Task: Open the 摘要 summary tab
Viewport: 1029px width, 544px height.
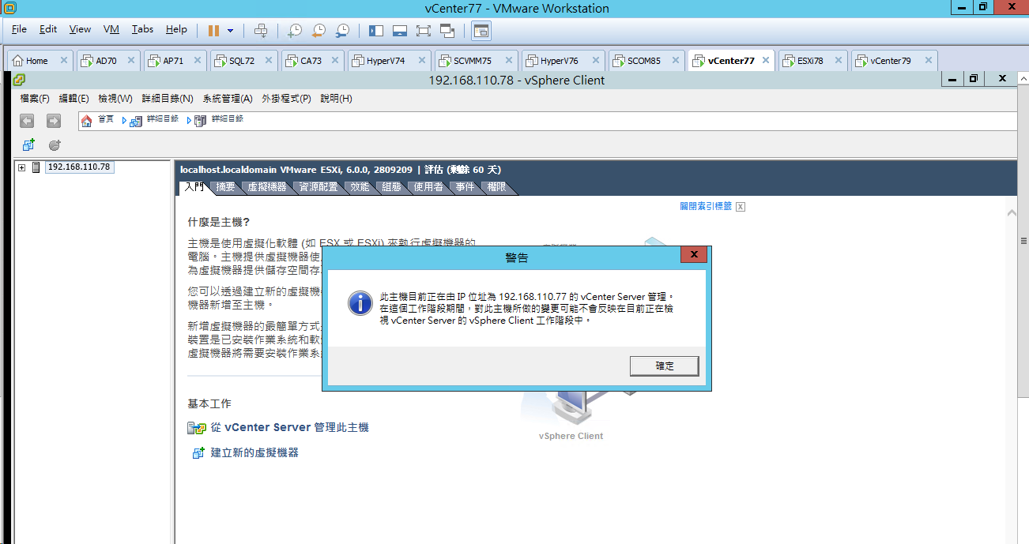Action: click(225, 188)
